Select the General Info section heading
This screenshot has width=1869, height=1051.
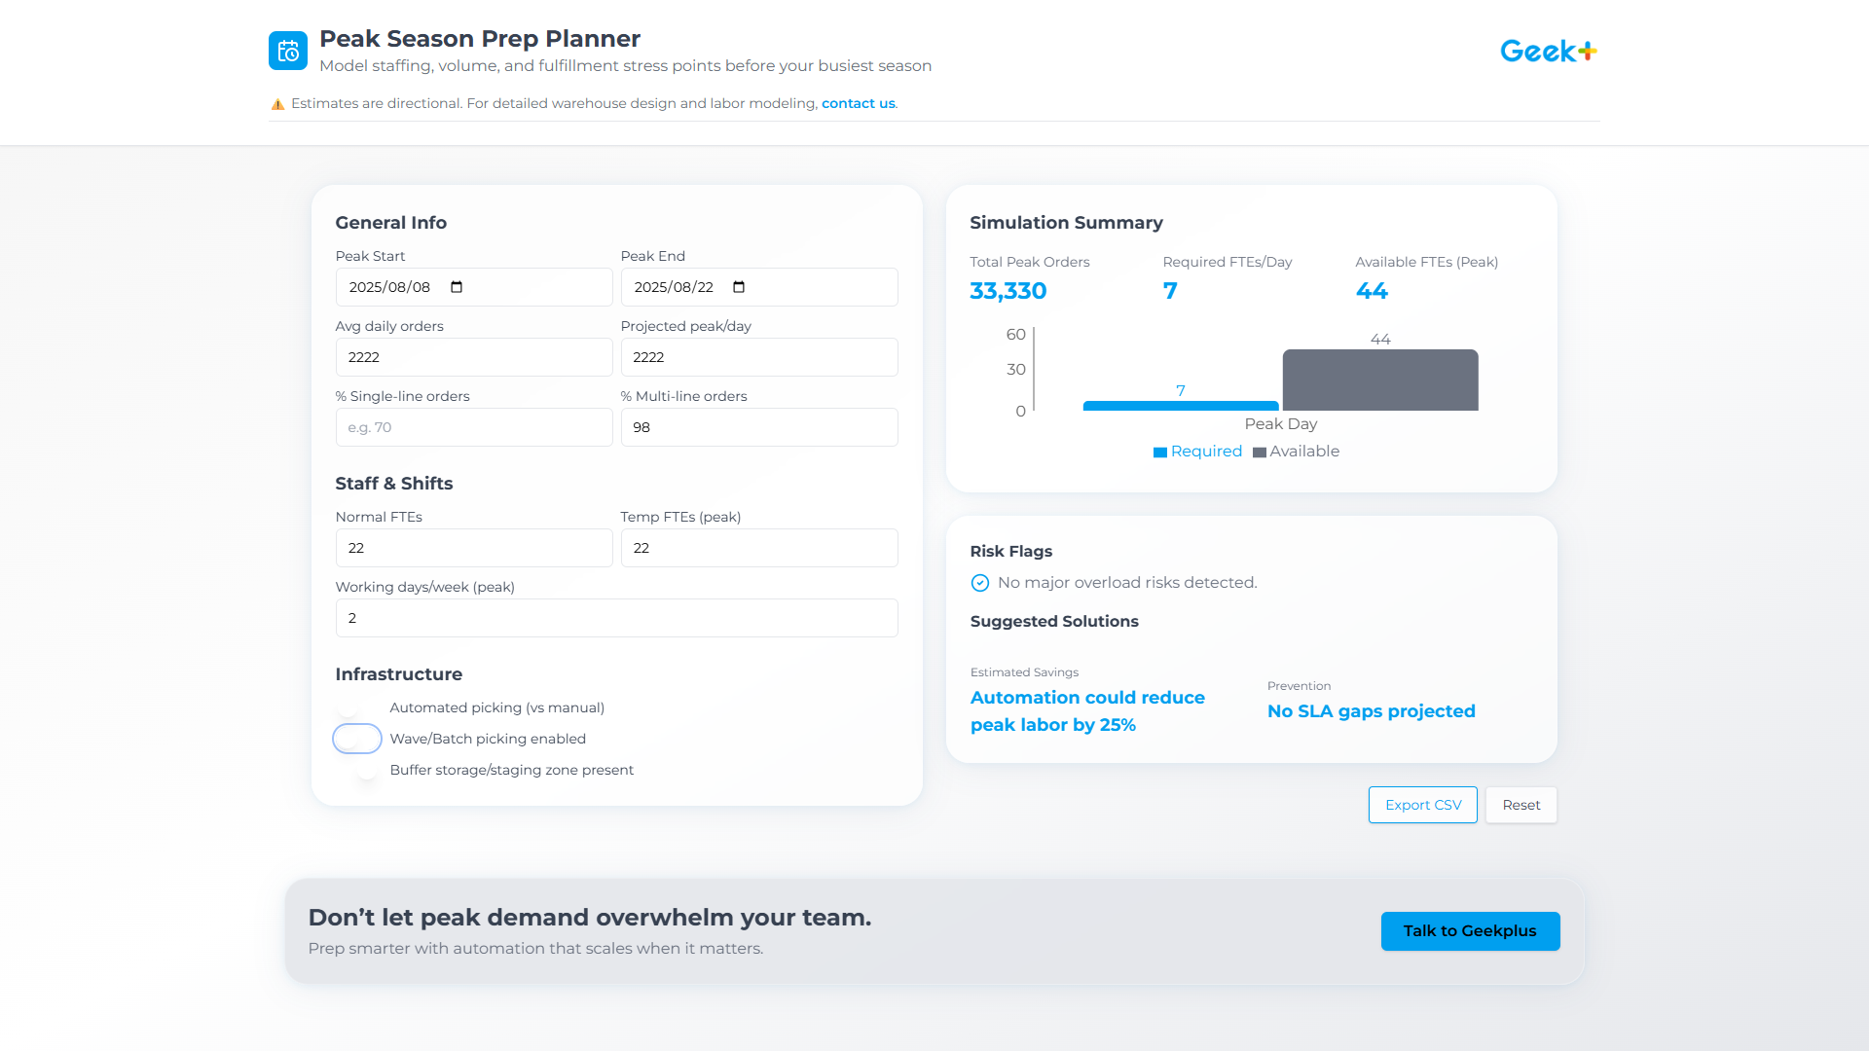tap(390, 223)
